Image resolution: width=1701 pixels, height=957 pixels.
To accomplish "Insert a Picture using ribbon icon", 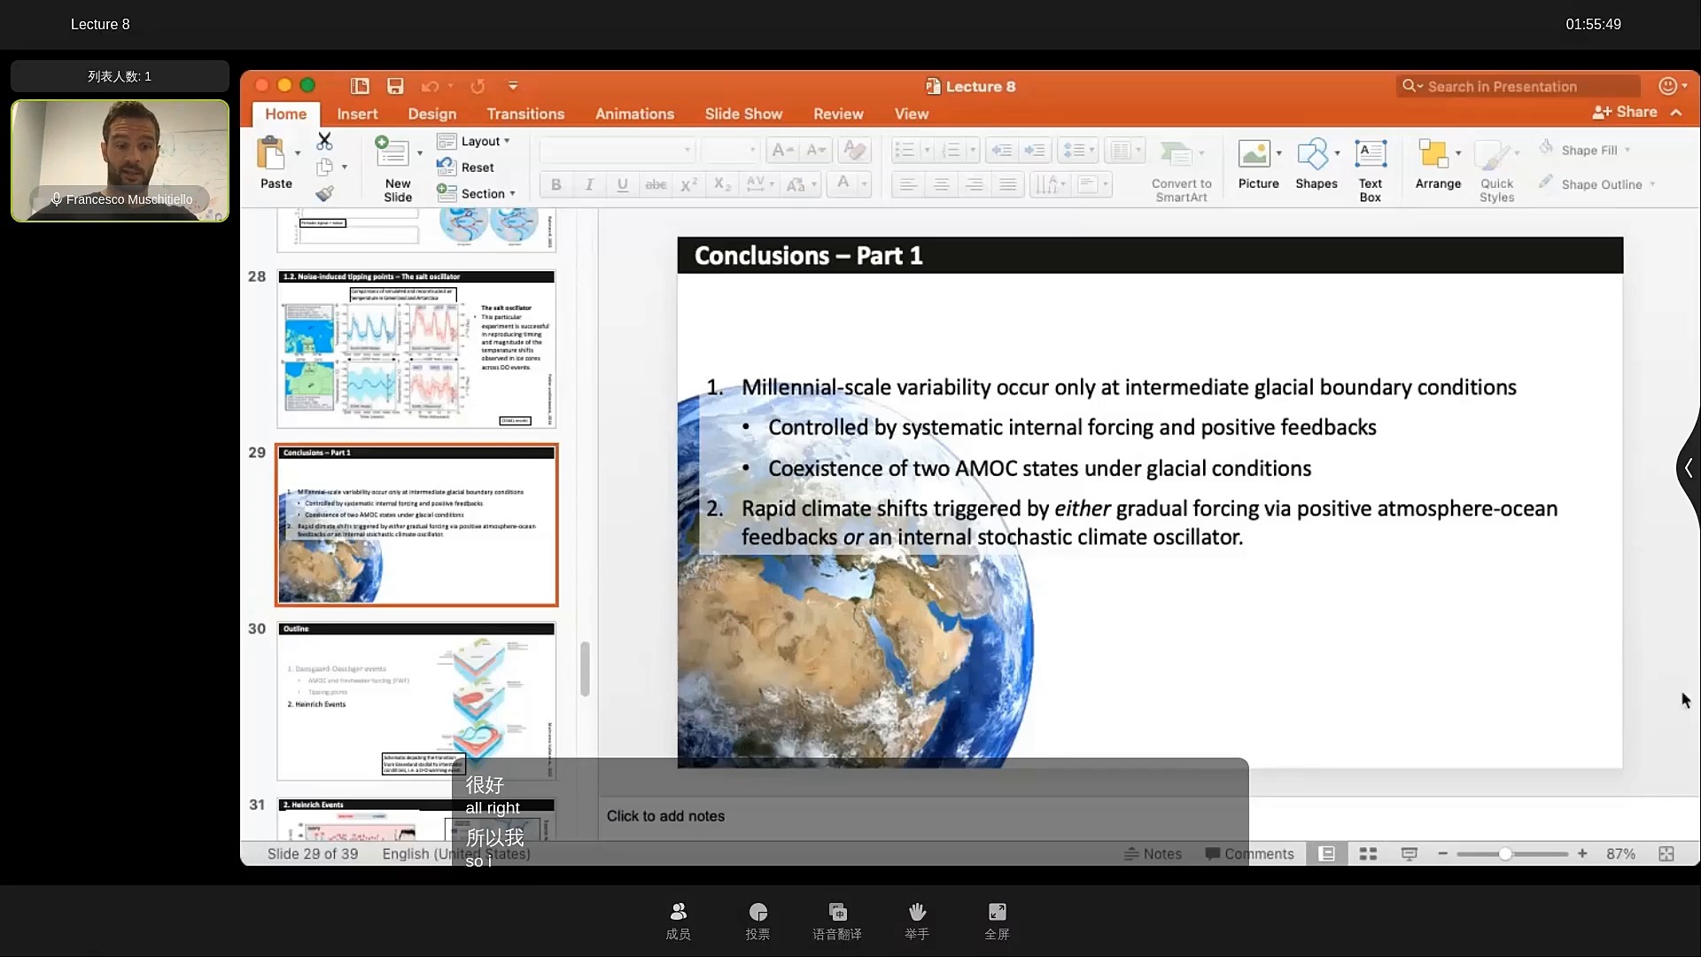I will point(1254,153).
